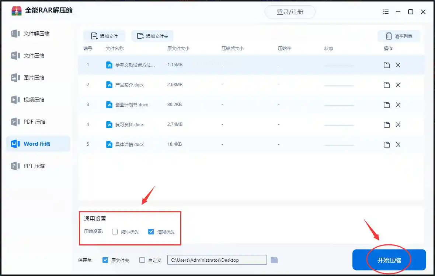Image resolution: width=435 pixels, height=276 pixels.
Task: Click the Word icon of 参考文献设置方法 file
Action: click(x=109, y=65)
